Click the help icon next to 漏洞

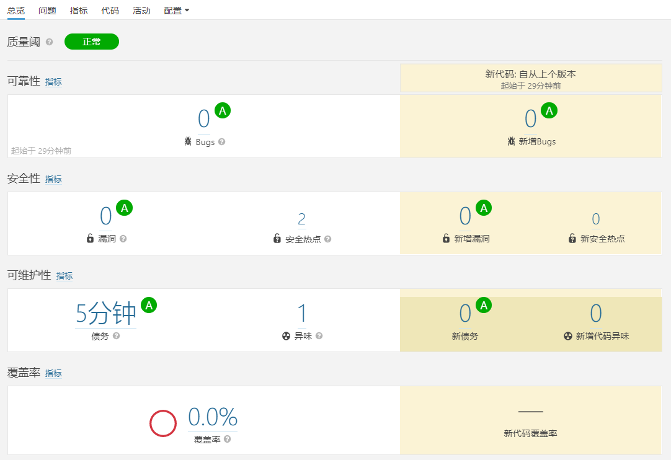point(123,239)
